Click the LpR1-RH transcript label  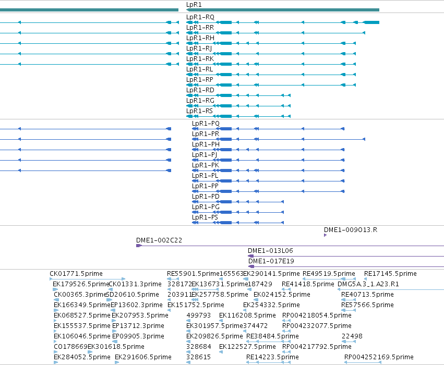pyautogui.click(x=200, y=38)
